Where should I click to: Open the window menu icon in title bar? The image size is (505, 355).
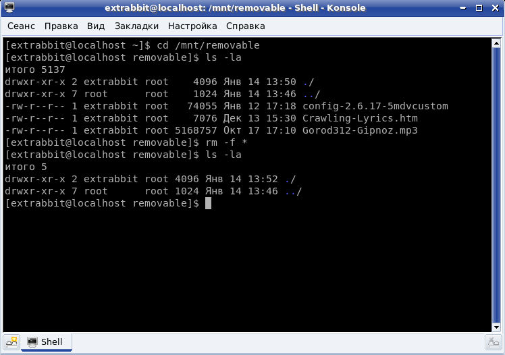click(x=9, y=8)
